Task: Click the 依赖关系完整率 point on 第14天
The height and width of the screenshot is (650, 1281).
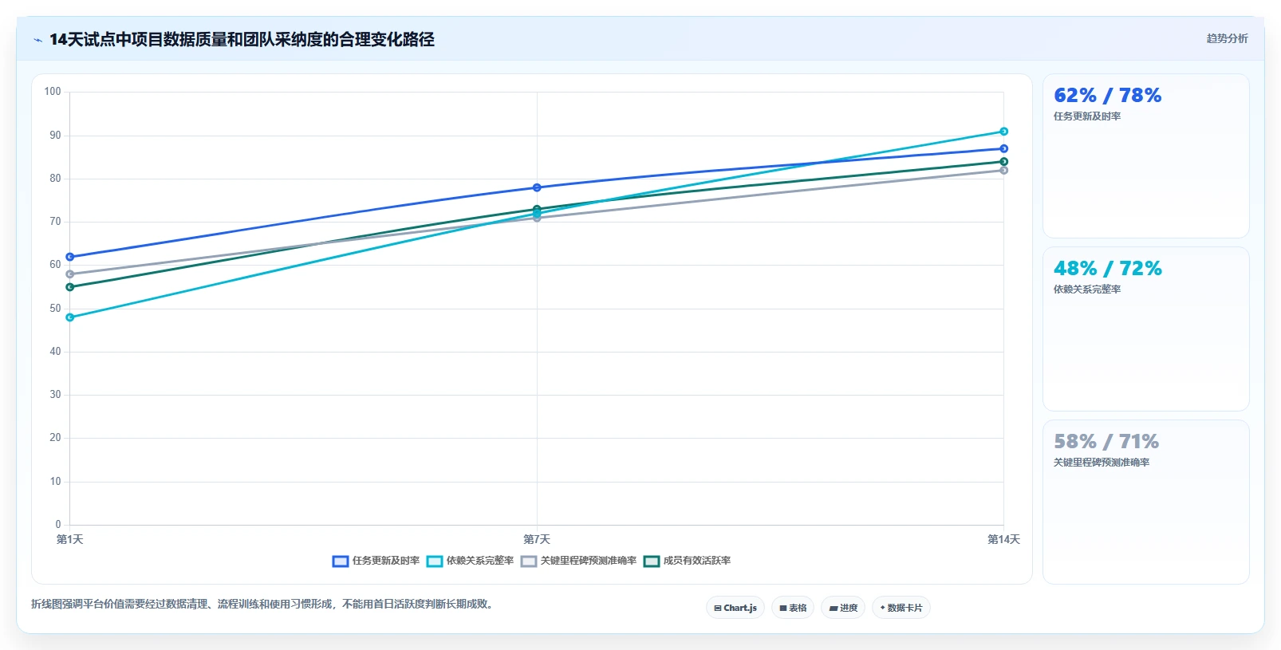Action: tap(1004, 132)
